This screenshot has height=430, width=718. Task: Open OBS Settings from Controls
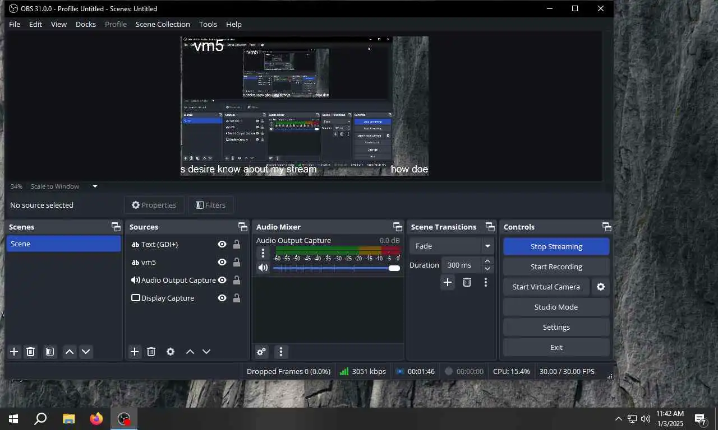pos(556,327)
